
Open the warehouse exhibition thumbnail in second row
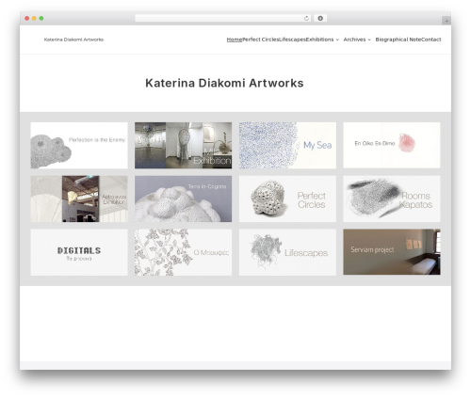tap(79, 199)
